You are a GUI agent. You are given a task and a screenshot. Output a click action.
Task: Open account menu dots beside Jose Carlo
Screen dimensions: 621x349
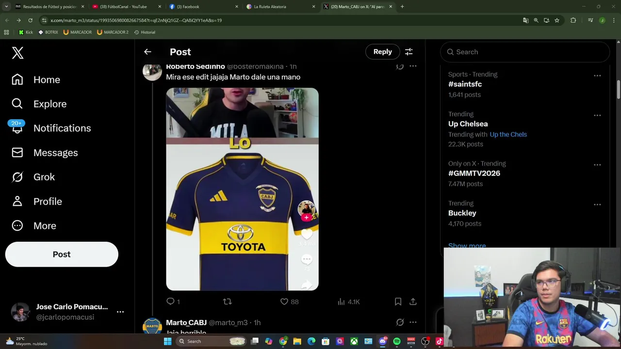120,312
